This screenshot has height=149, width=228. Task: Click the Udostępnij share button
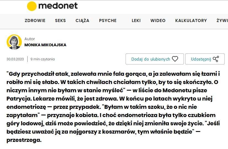(x=205, y=59)
